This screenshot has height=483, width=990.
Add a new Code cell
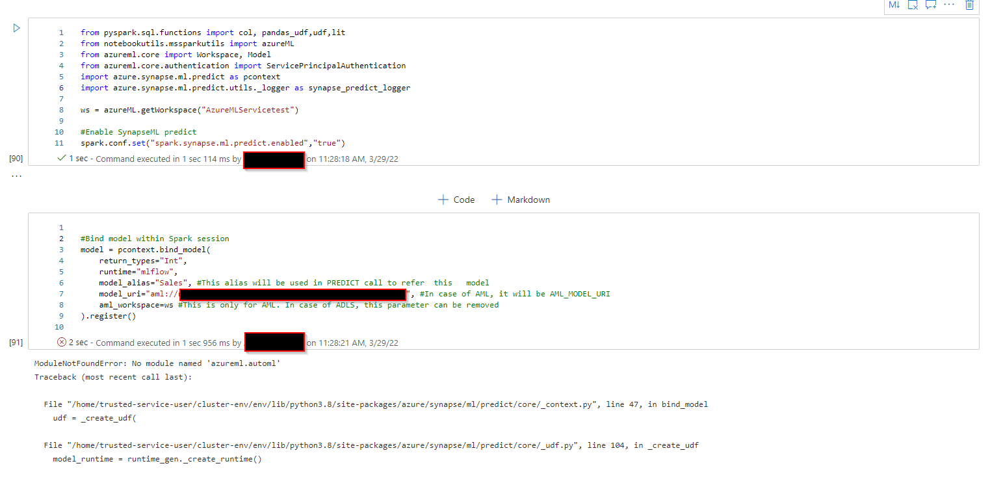pyautogui.click(x=456, y=200)
